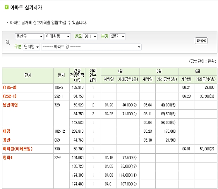Screen dimensions: 218x189
Task: Click the 75,000(12) price cell
Action: [129, 166]
